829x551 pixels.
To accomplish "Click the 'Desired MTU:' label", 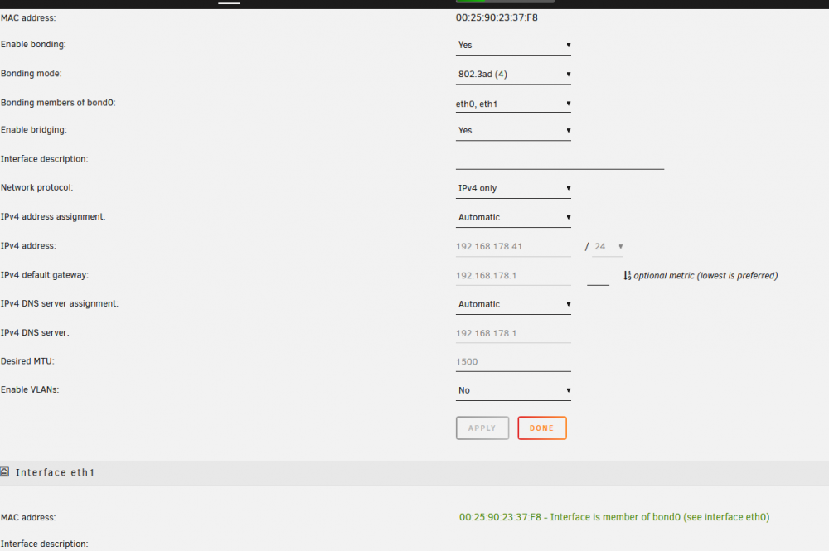I will point(27,361).
